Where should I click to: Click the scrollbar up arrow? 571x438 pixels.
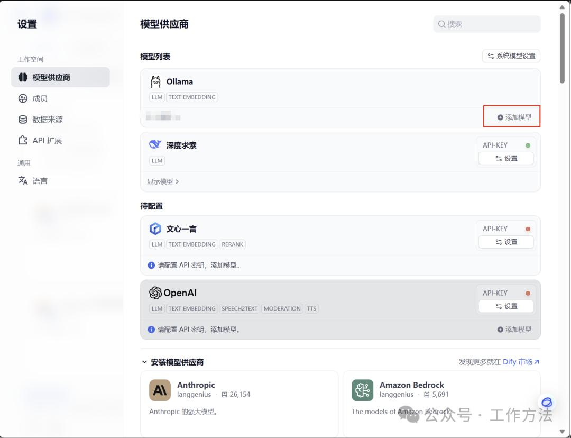pyautogui.click(x=562, y=6)
